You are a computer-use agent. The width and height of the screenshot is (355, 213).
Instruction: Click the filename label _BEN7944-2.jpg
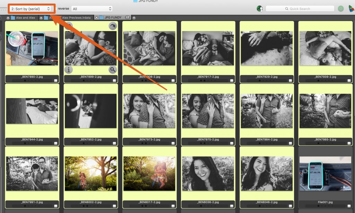(32, 139)
